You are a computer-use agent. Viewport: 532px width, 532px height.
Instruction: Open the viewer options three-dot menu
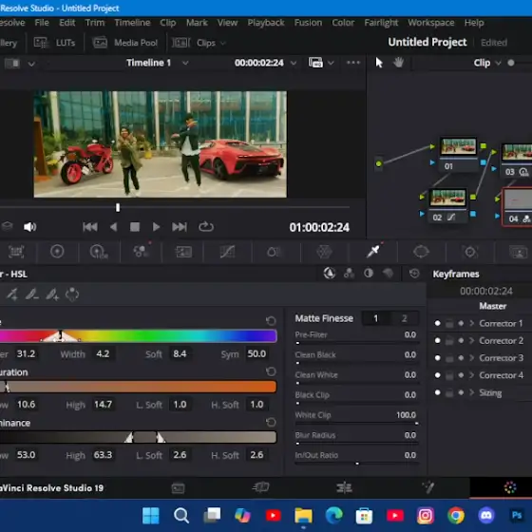[352, 63]
